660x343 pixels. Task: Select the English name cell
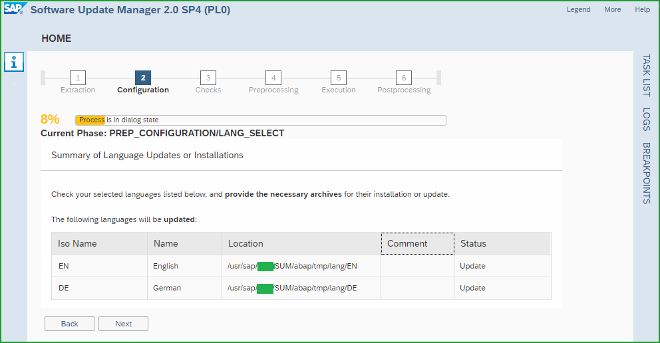coord(184,266)
